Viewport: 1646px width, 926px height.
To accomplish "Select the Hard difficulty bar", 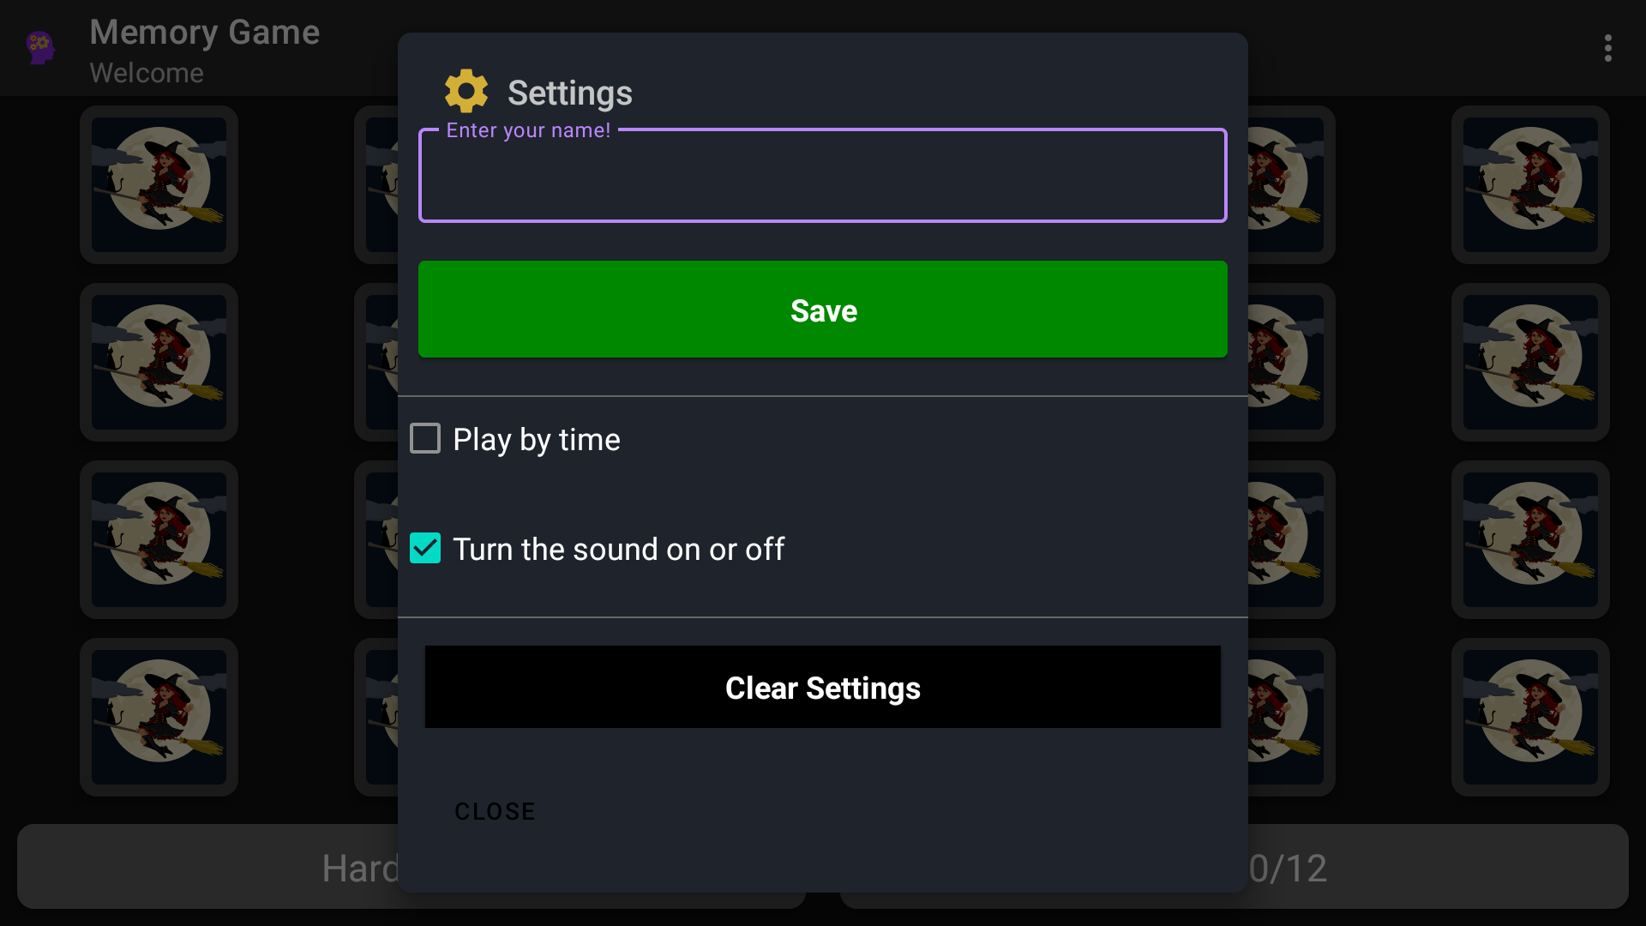I will pyautogui.click(x=360, y=868).
